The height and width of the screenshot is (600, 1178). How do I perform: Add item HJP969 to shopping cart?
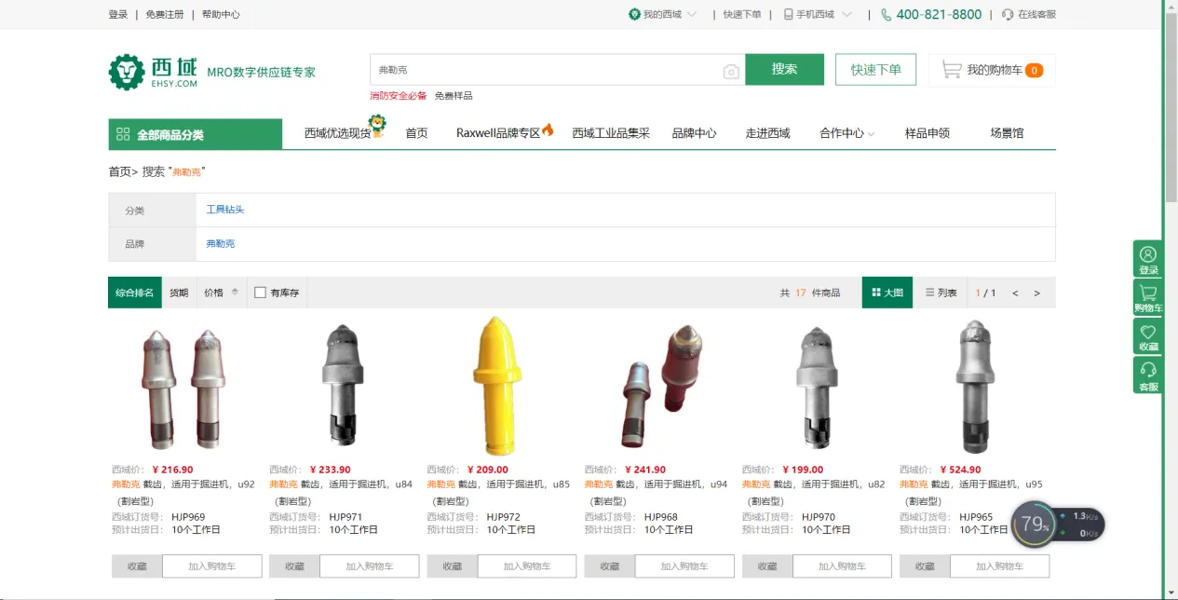tap(211, 566)
